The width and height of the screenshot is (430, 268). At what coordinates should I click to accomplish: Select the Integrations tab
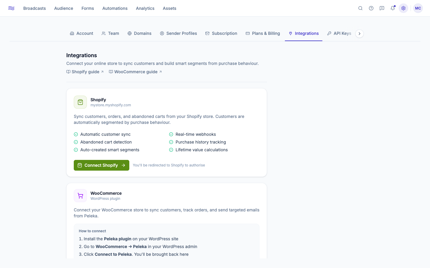[x=304, y=33]
